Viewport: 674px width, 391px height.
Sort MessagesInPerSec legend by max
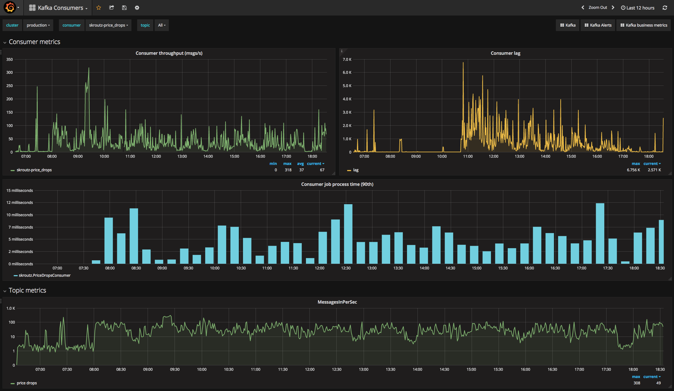[x=636, y=377]
